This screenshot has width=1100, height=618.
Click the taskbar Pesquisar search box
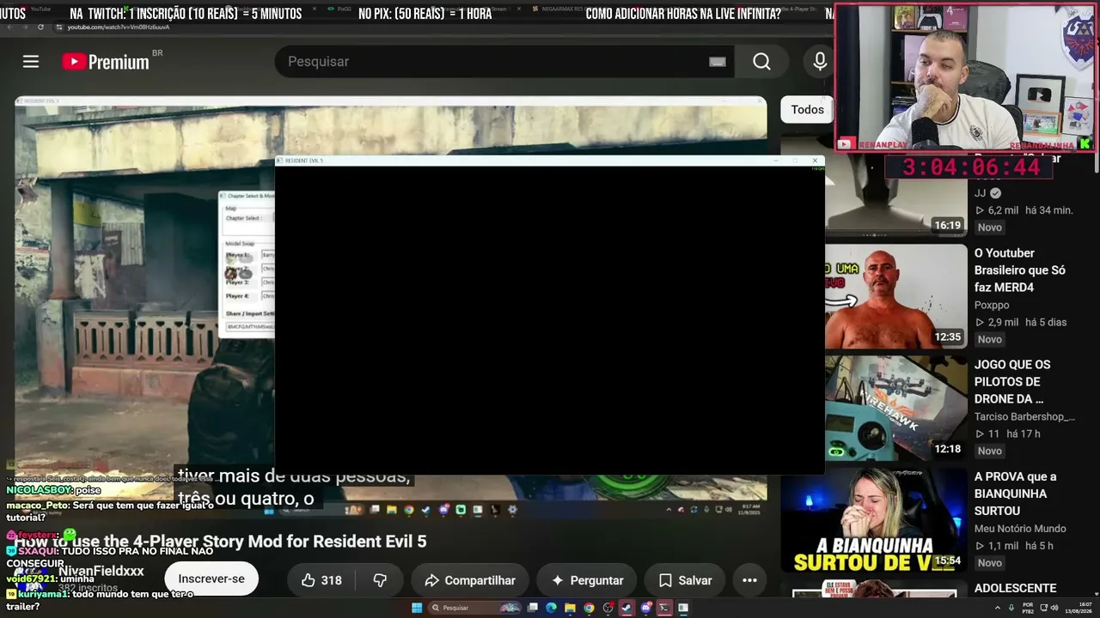(x=476, y=608)
